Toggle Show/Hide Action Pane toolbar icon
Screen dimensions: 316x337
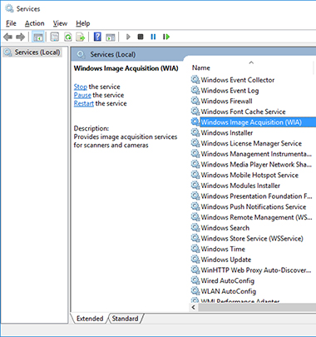pos(111,37)
